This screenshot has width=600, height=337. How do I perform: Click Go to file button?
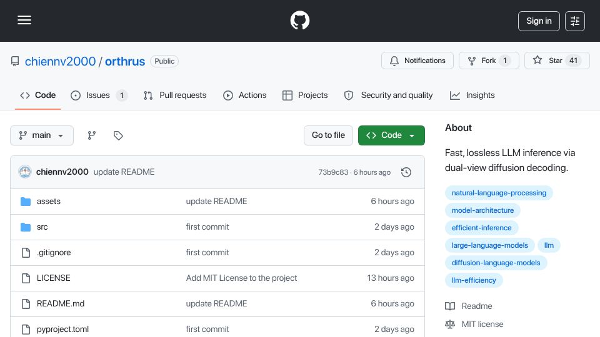click(328, 135)
